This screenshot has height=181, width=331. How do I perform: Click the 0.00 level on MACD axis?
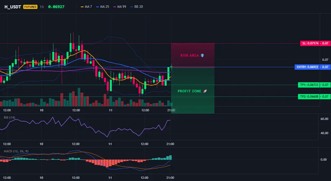pyautogui.click(x=324, y=160)
